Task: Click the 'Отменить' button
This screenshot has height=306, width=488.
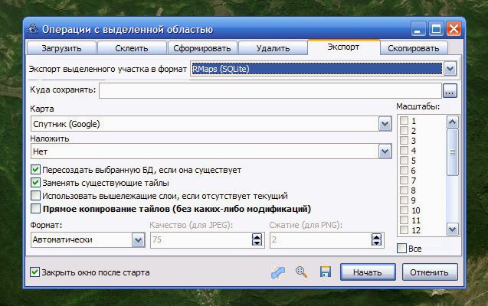Action: tap(430, 272)
